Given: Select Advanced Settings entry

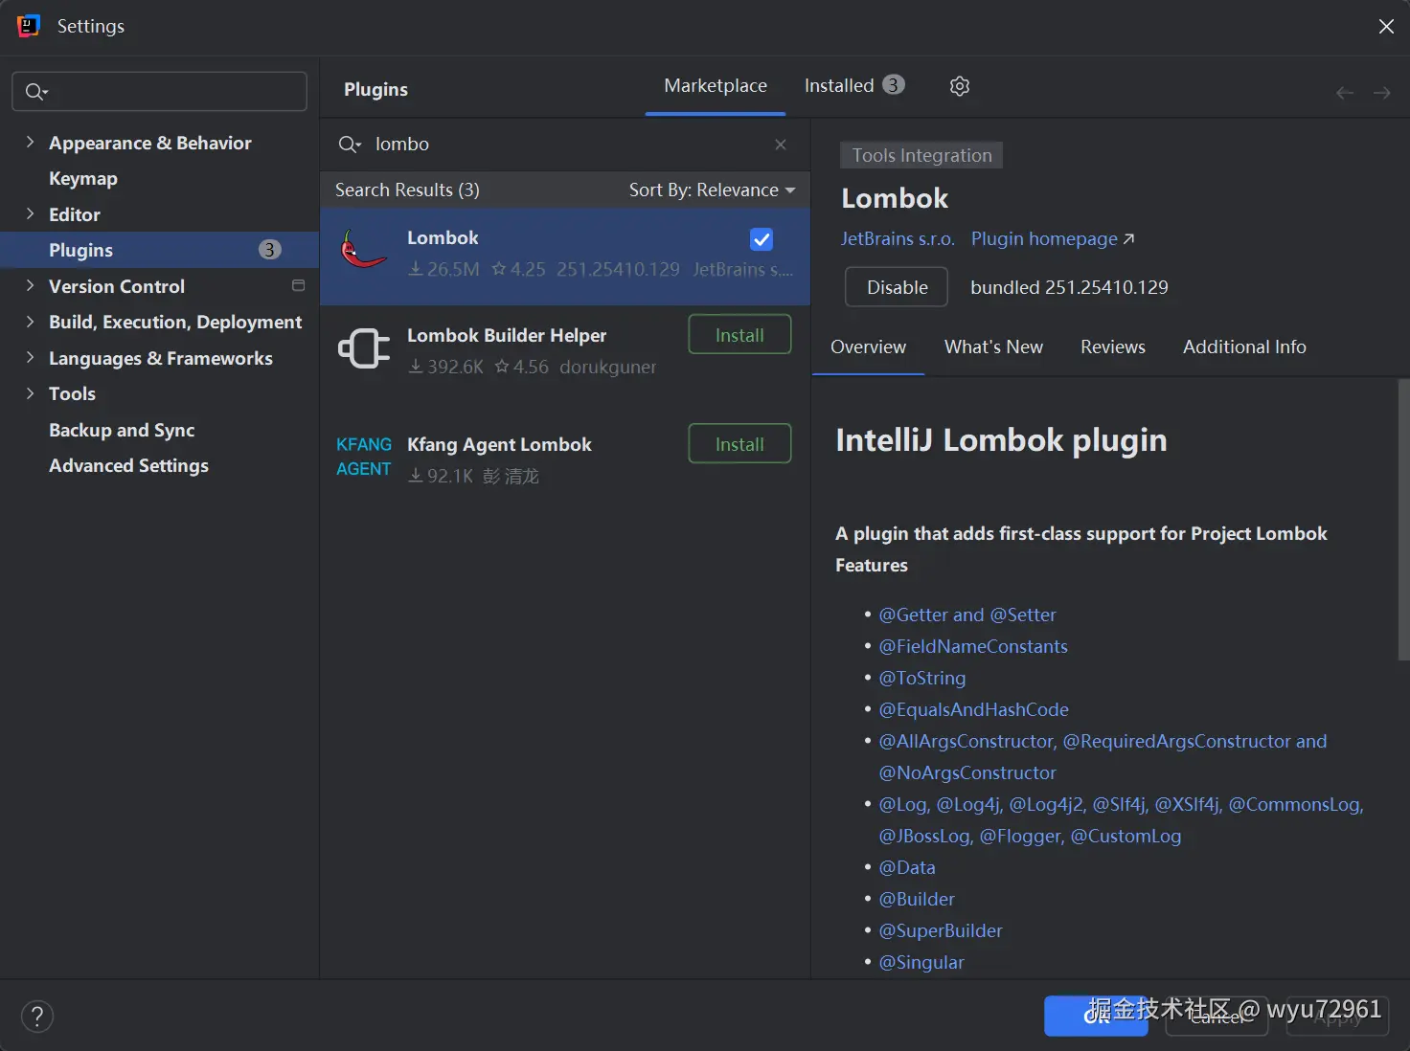Looking at the screenshot, I should pyautogui.click(x=128, y=466).
